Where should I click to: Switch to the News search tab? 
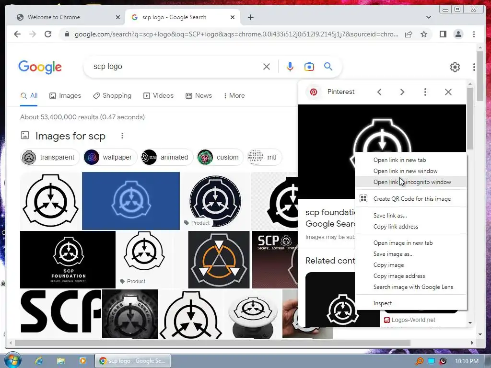click(199, 95)
